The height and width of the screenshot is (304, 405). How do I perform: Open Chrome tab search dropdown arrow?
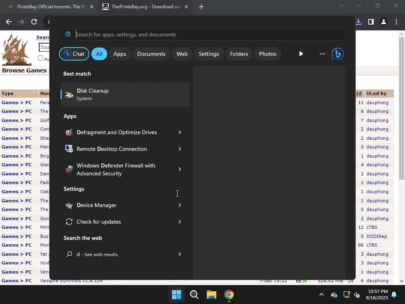pos(341,6)
